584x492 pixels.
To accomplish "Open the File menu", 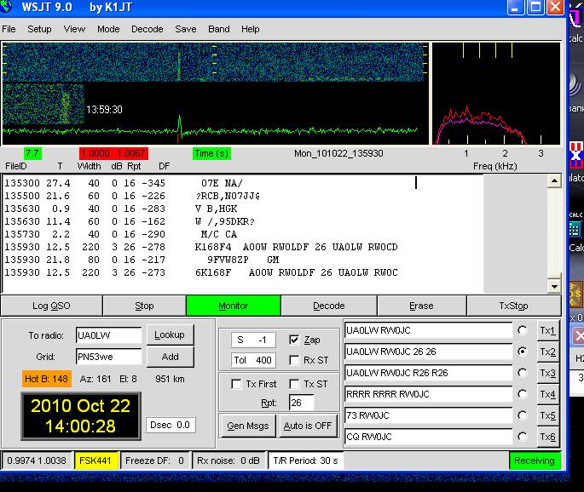I will tap(9, 29).
